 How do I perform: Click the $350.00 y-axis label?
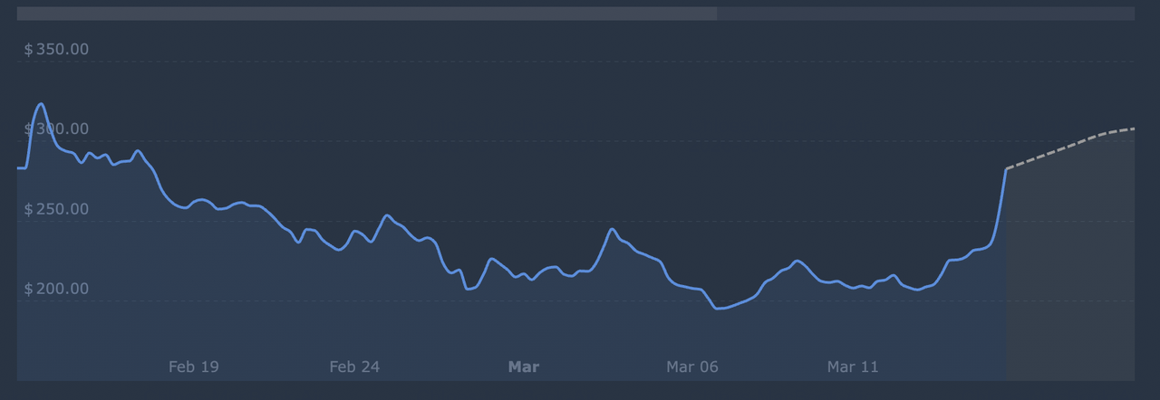click(x=56, y=49)
